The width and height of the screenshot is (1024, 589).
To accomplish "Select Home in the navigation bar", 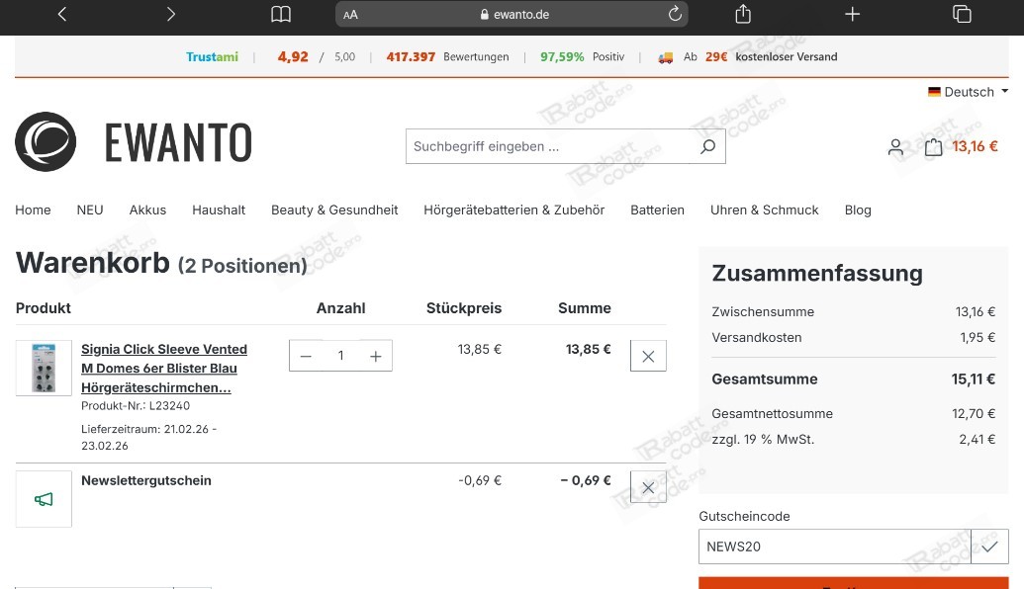I will (x=33, y=210).
